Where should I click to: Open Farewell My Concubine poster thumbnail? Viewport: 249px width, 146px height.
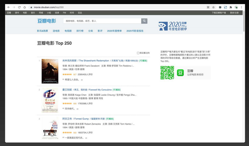(50, 100)
